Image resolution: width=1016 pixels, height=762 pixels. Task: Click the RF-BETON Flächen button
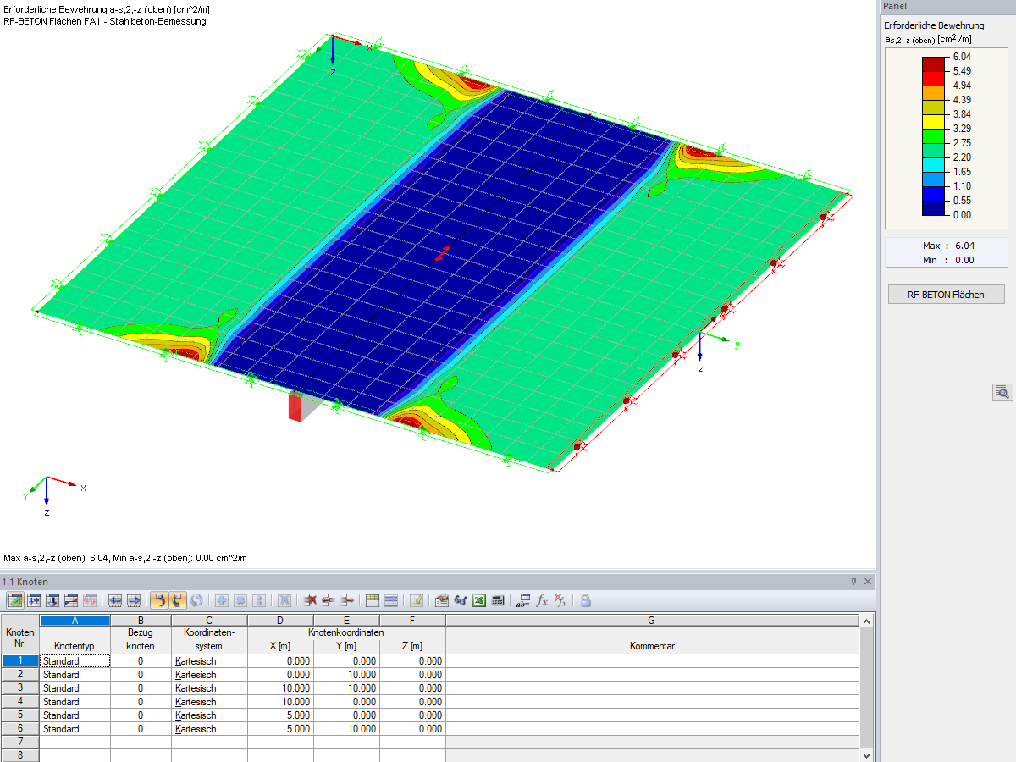point(947,294)
